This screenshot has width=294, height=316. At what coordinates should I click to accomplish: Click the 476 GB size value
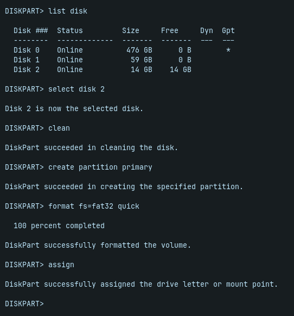139,50
